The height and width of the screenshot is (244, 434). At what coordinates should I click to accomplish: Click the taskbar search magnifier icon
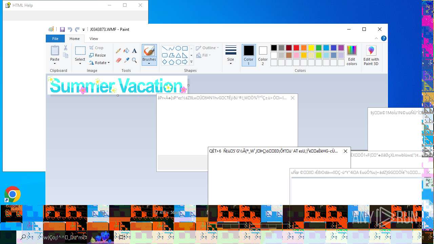coord(23,237)
